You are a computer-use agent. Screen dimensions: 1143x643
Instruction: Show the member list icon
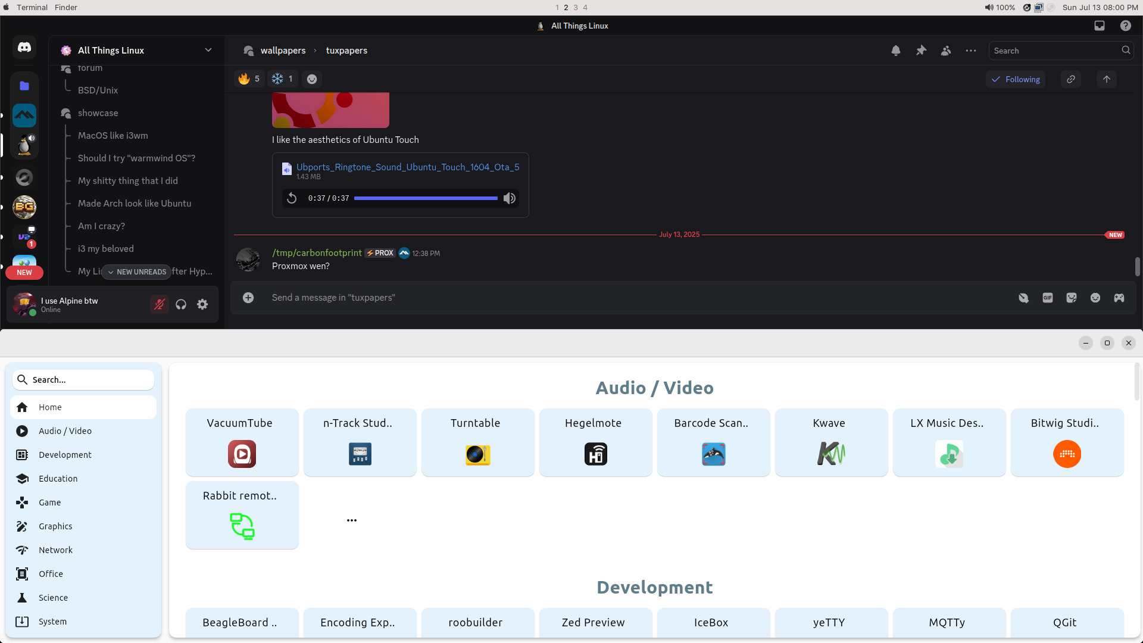click(x=946, y=51)
